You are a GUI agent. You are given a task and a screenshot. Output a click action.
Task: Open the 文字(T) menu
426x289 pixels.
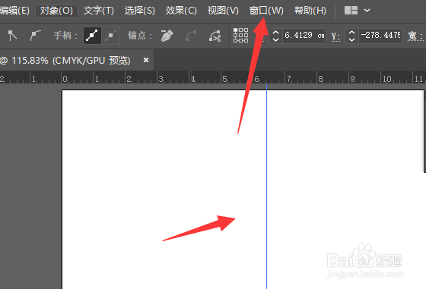pyautogui.click(x=99, y=11)
